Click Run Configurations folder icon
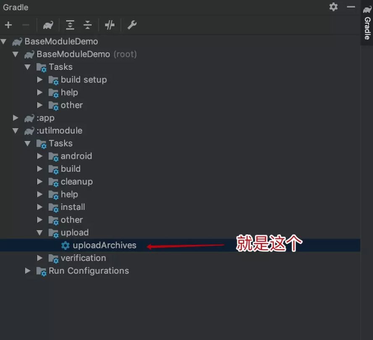Viewport: 373px width, 340px height. (42, 272)
